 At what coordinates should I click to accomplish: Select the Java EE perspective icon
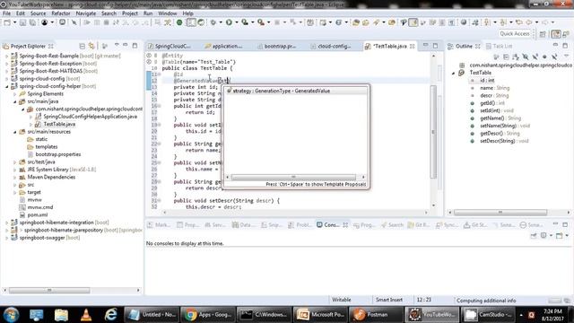[556, 34]
